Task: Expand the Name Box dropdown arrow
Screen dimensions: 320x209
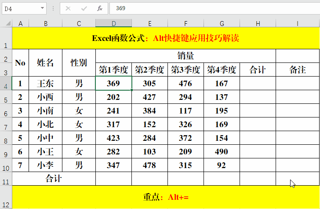Action: tap(42, 8)
